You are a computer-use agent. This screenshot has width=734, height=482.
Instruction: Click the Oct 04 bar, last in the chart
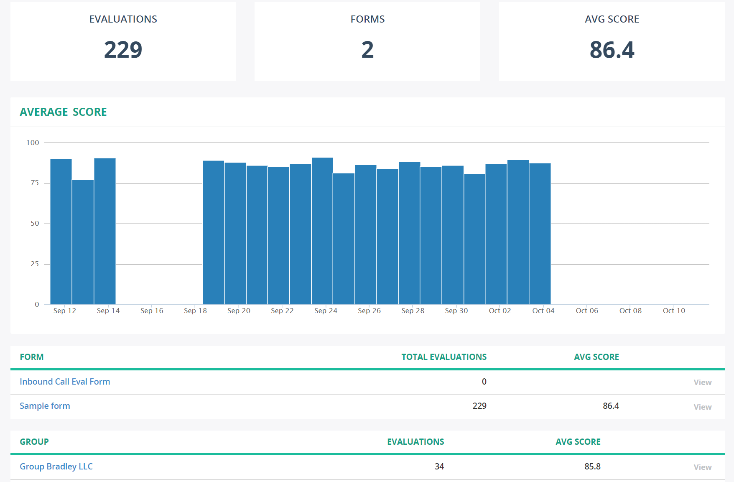(540, 234)
